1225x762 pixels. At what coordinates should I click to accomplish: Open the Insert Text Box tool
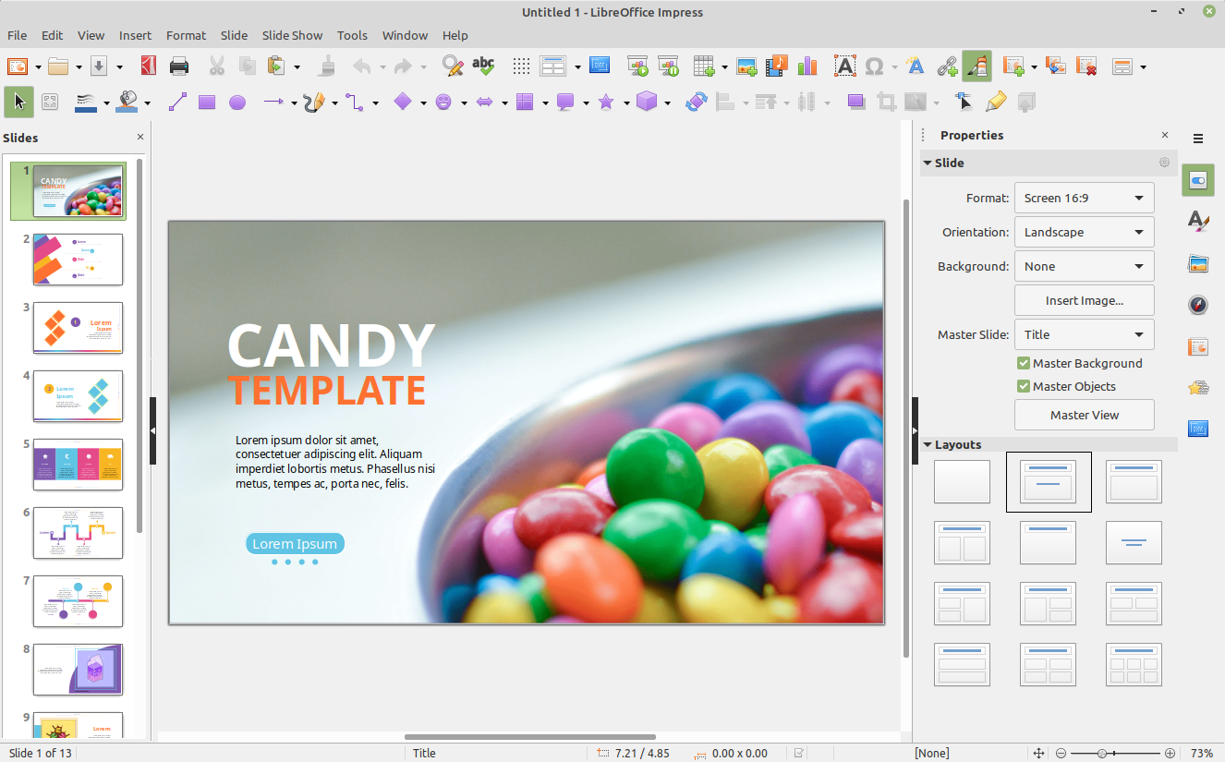[x=844, y=66]
